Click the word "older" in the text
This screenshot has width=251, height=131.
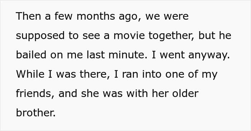tap(185, 93)
